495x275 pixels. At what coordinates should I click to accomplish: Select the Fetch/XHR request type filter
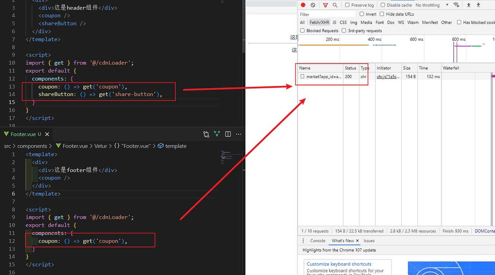(319, 22)
